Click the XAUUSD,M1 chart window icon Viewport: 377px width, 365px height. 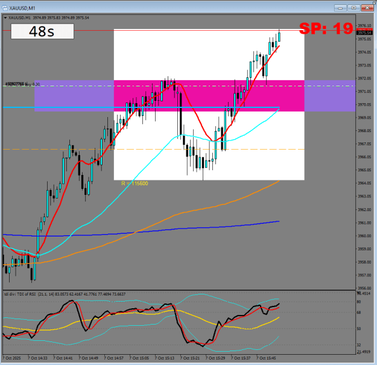click(5, 8)
